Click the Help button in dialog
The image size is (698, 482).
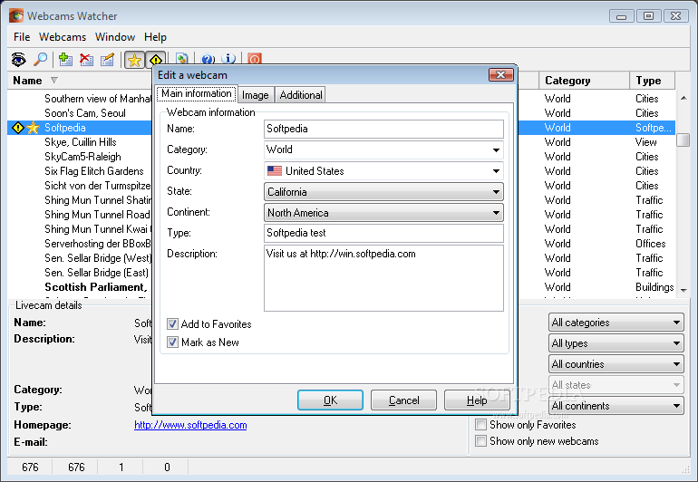[x=477, y=400]
